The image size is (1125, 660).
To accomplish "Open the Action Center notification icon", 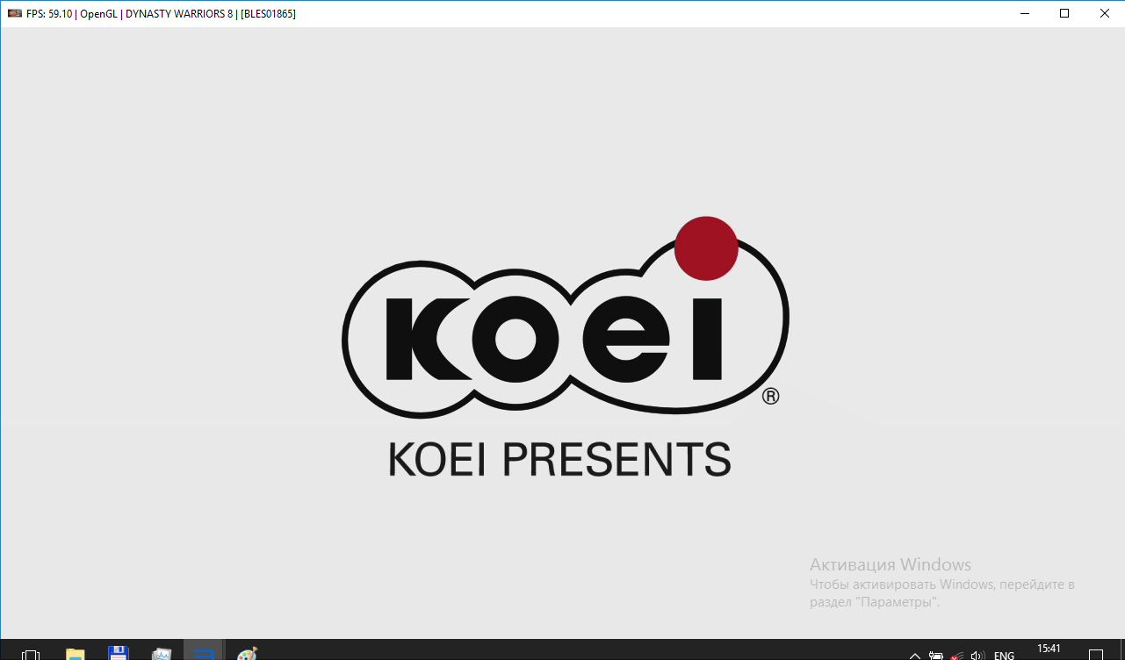I will point(1095,655).
